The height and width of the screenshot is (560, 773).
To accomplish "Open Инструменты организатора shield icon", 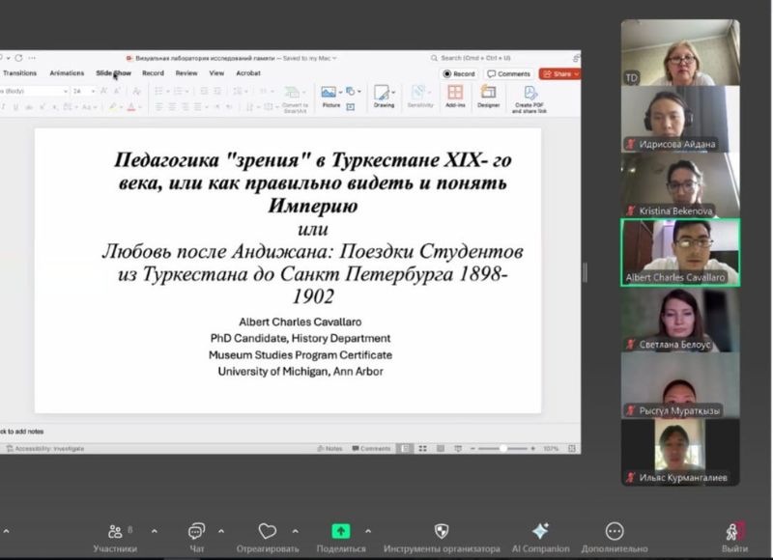I will click(441, 532).
